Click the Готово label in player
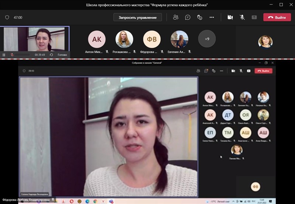 (62, 55)
